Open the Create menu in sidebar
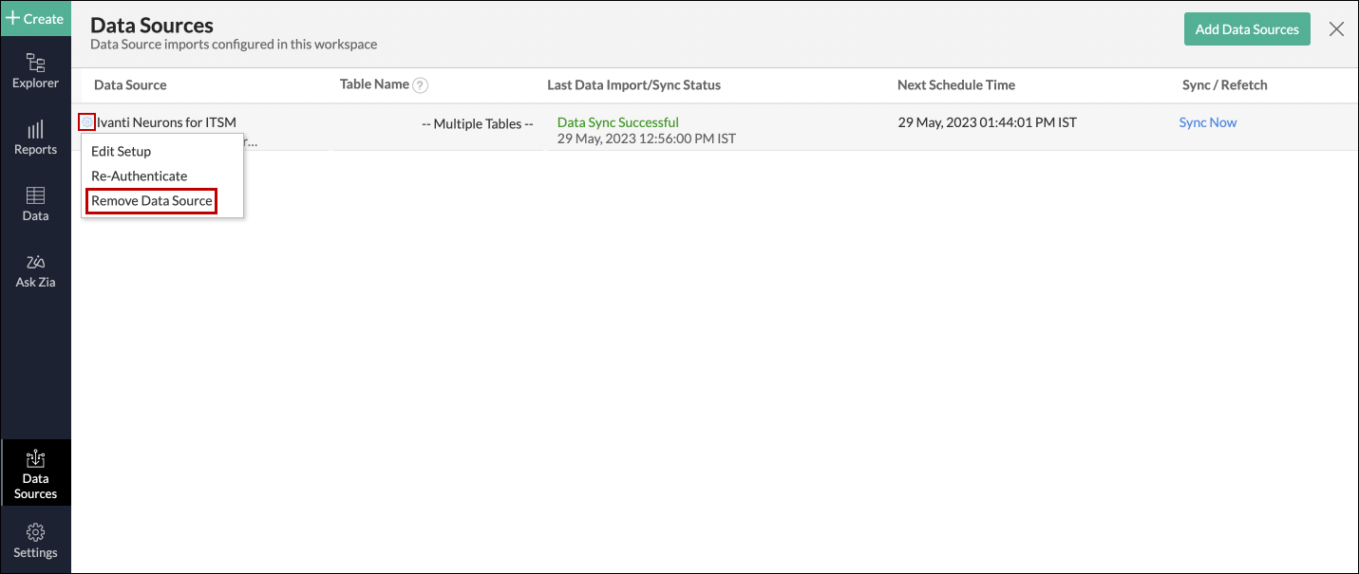Image resolution: width=1359 pixels, height=574 pixels. coord(35,18)
